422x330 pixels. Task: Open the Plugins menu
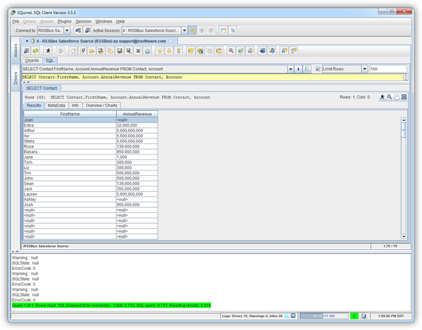(64, 21)
